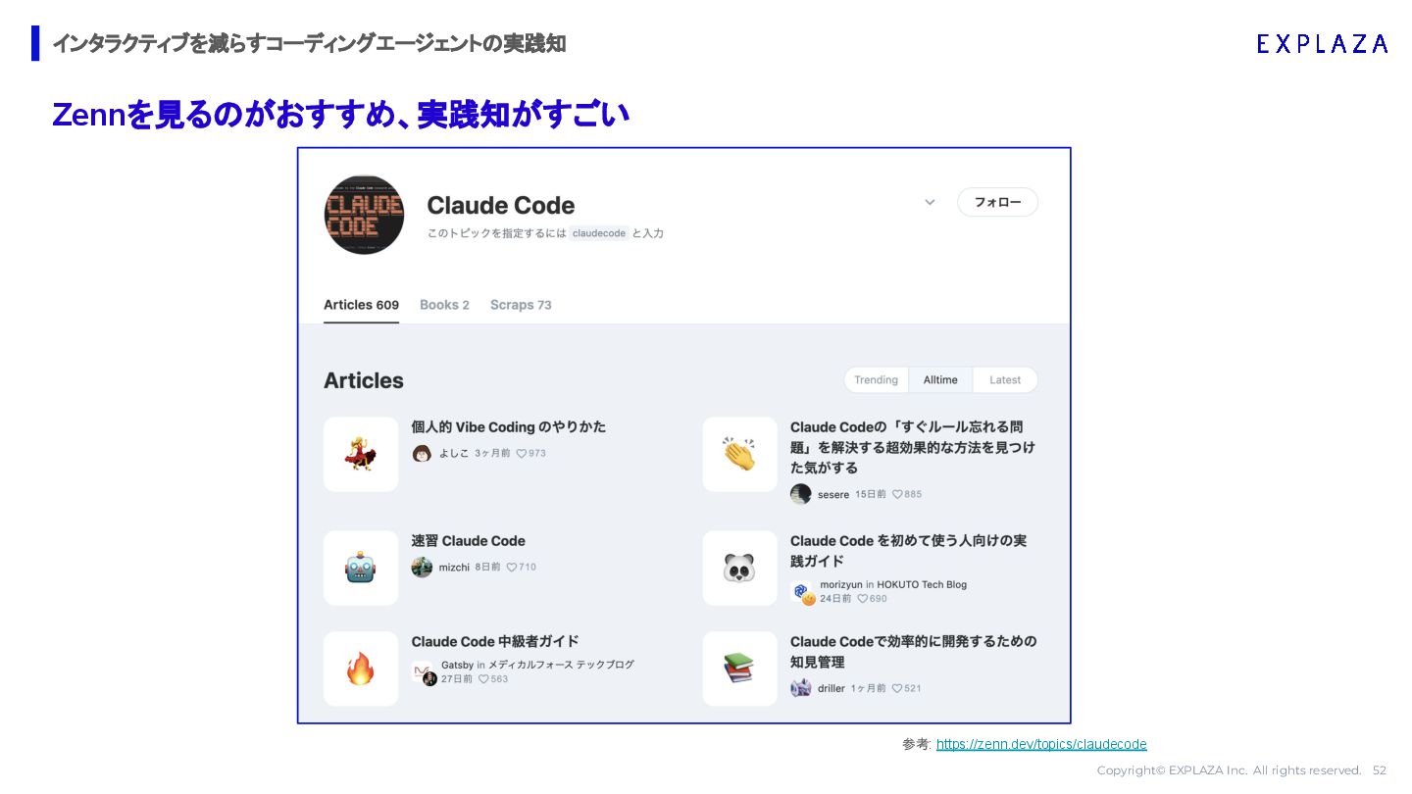Open the panda emoji article thumbnail
This screenshot has width=1412, height=794.
(739, 568)
